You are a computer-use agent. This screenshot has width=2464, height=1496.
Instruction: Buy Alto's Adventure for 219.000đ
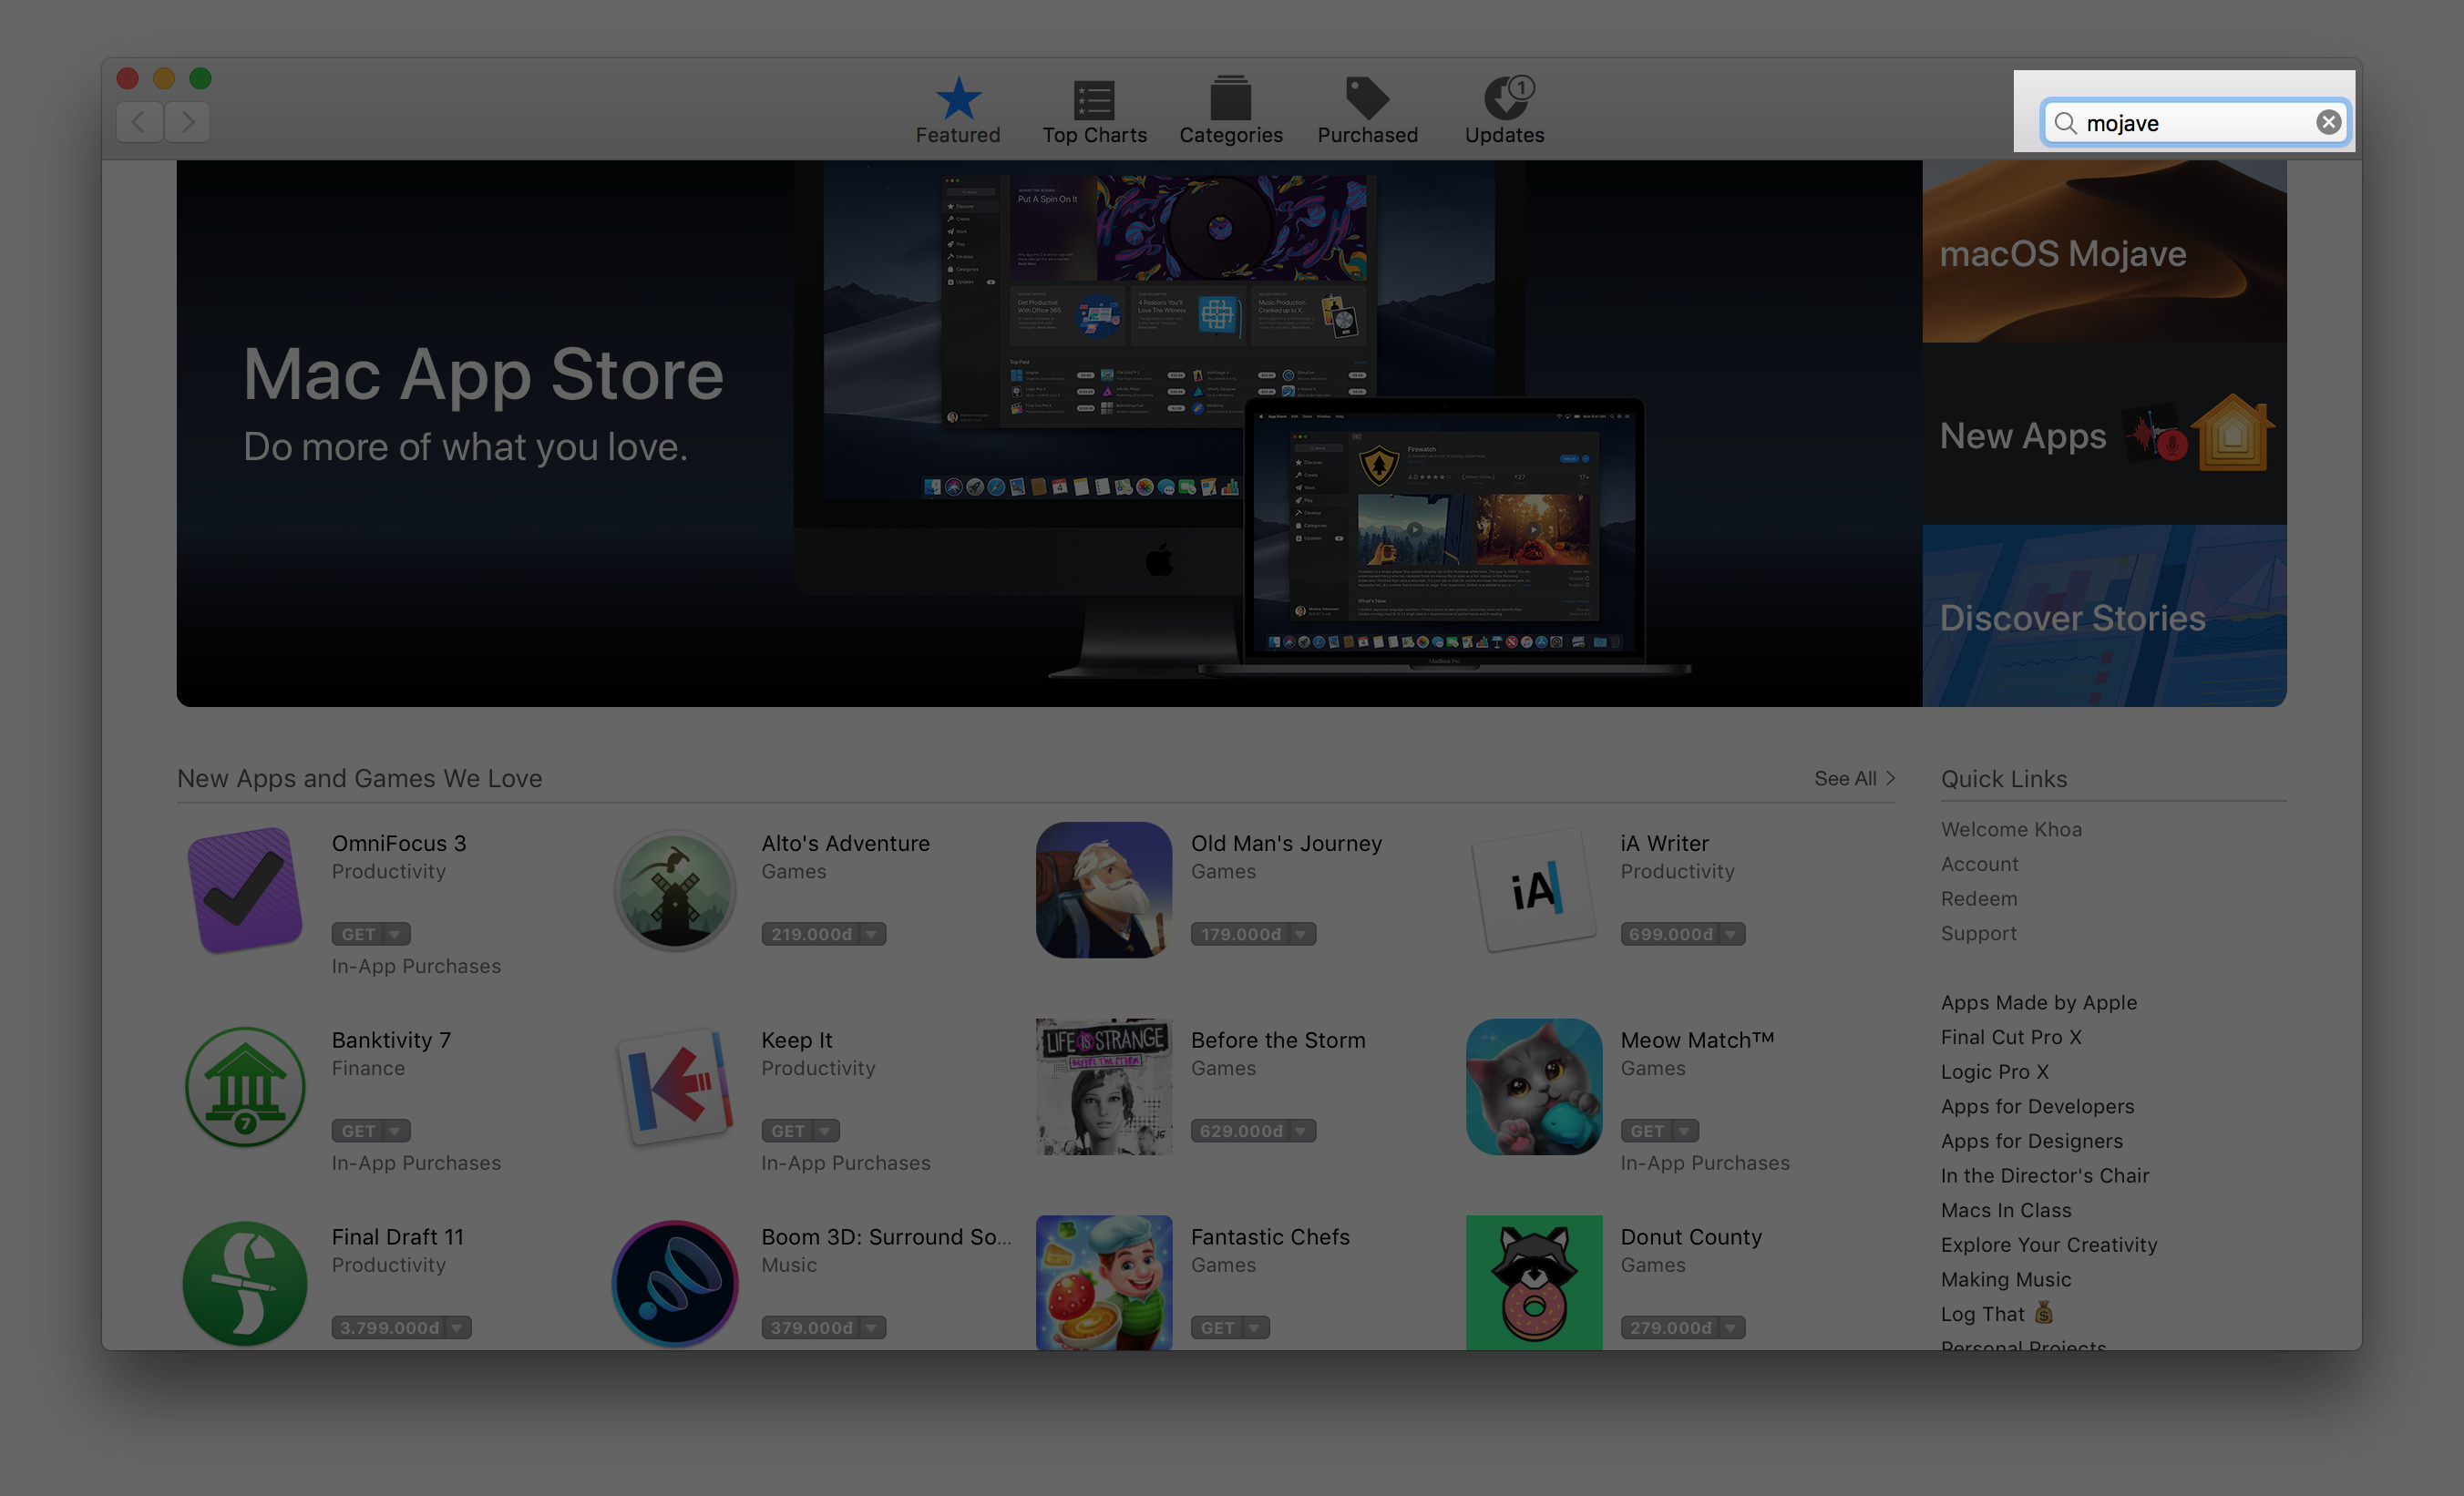point(811,934)
